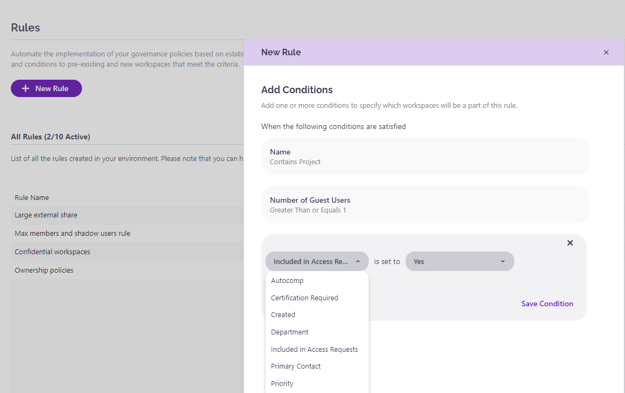
Task: Select Primary Contact option
Action: (296, 366)
